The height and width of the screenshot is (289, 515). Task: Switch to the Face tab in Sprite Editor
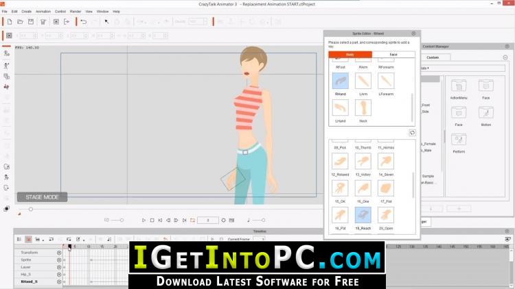393,54
